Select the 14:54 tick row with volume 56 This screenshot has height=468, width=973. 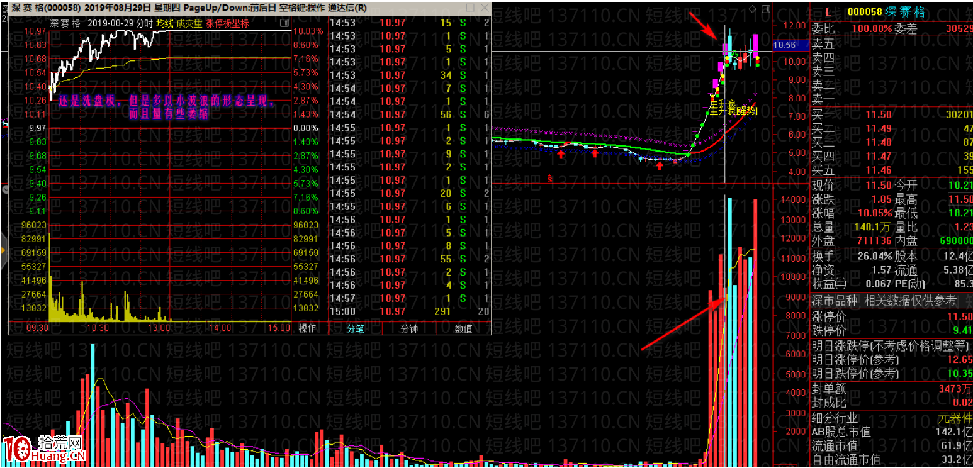[409, 114]
